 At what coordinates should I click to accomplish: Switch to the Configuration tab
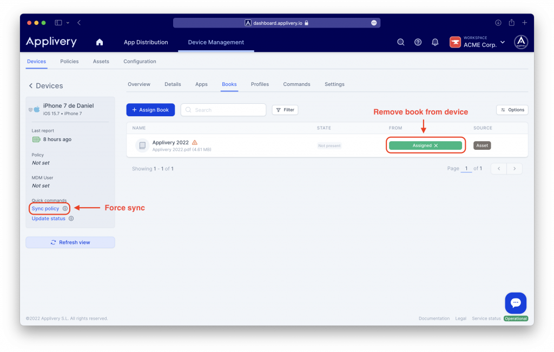140,62
